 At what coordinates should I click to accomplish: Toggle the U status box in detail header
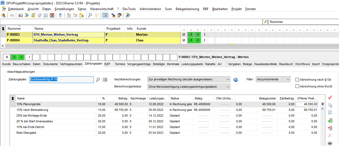[x=7, y=57]
